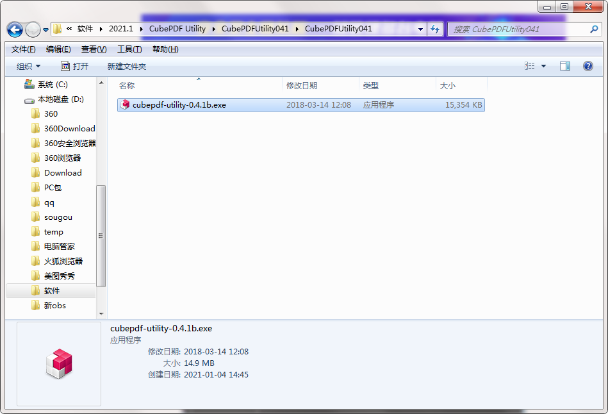Click the forward navigation arrow
The height and width of the screenshot is (414, 608).
pyautogui.click(x=31, y=29)
